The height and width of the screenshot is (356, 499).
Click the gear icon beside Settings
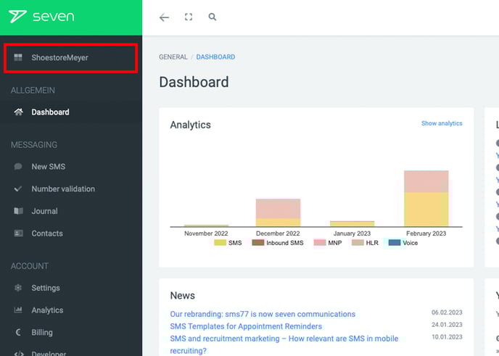pyautogui.click(x=18, y=288)
